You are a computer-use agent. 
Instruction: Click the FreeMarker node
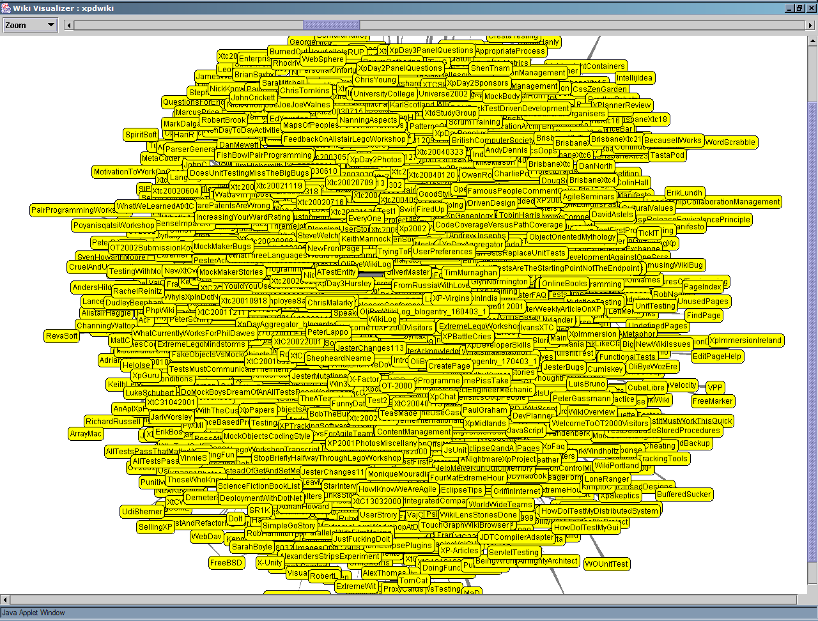coord(713,401)
